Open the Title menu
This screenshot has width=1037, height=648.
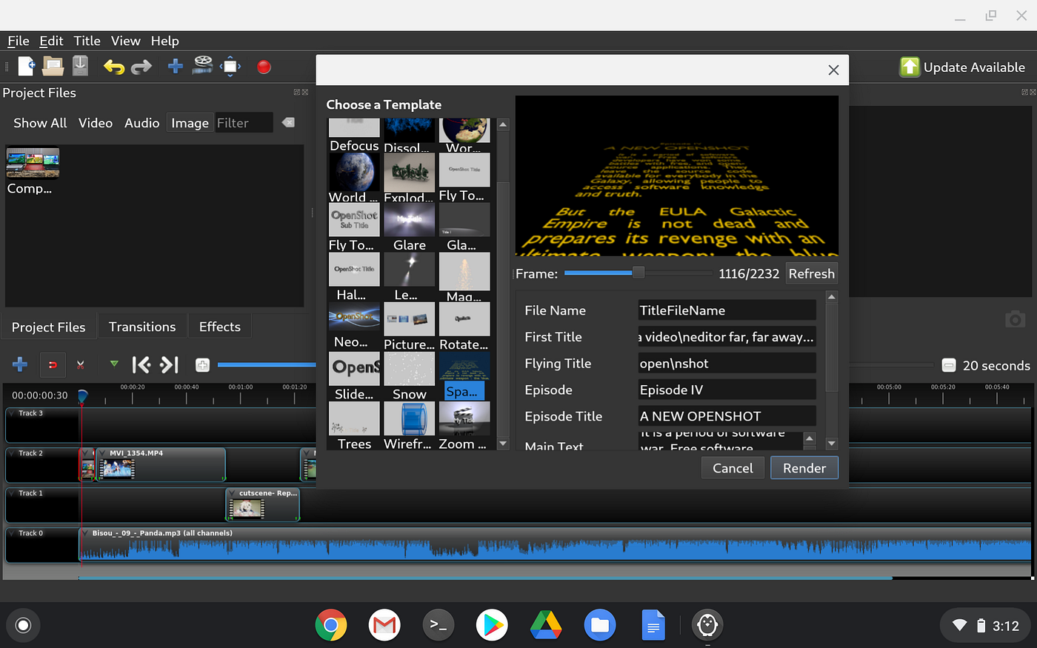[x=87, y=41]
